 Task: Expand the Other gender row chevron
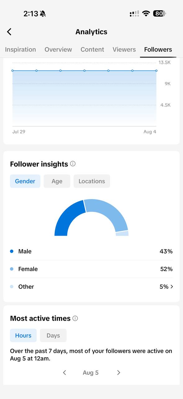pos(172,286)
